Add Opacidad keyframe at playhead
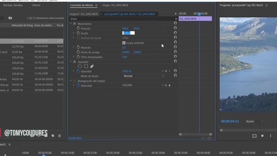 [x=166, y=71]
